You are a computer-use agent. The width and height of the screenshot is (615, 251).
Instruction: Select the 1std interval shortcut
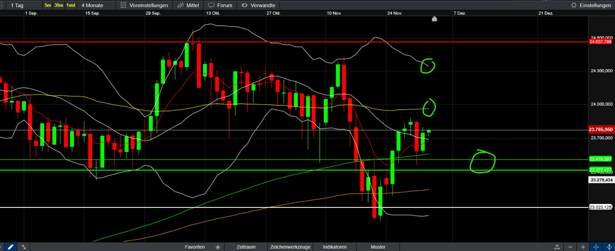71,5
